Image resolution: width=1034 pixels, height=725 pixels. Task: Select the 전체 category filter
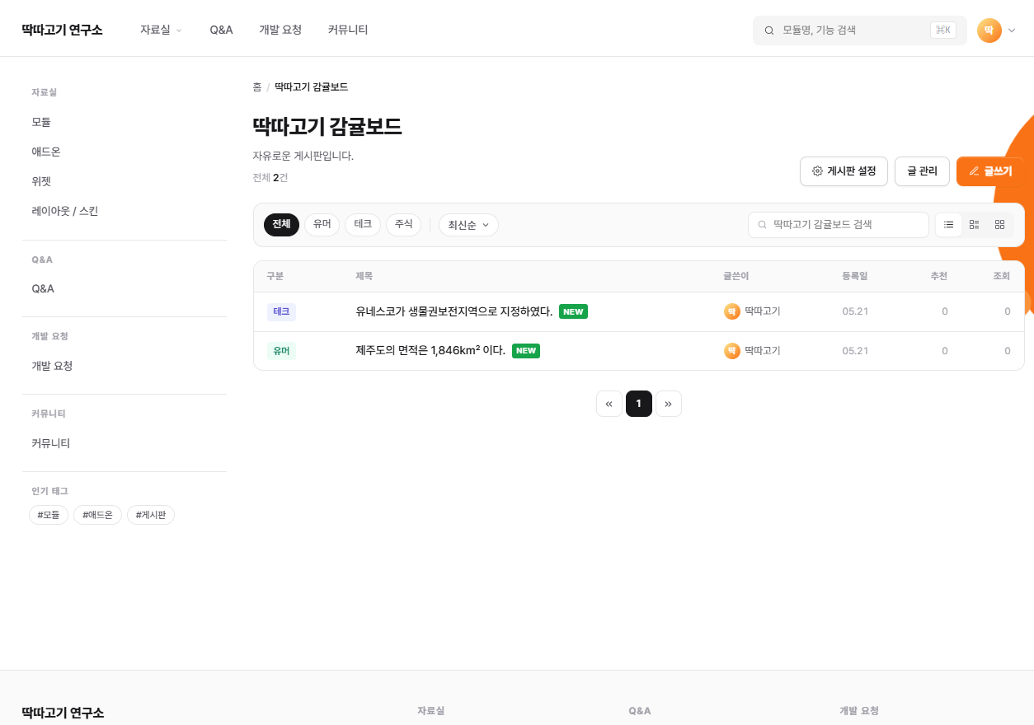click(281, 225)
